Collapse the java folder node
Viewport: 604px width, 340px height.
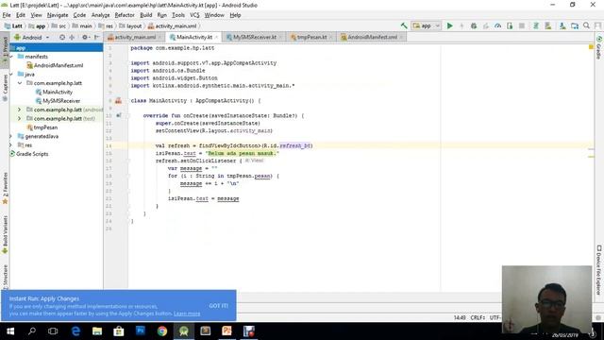[11, 74]
